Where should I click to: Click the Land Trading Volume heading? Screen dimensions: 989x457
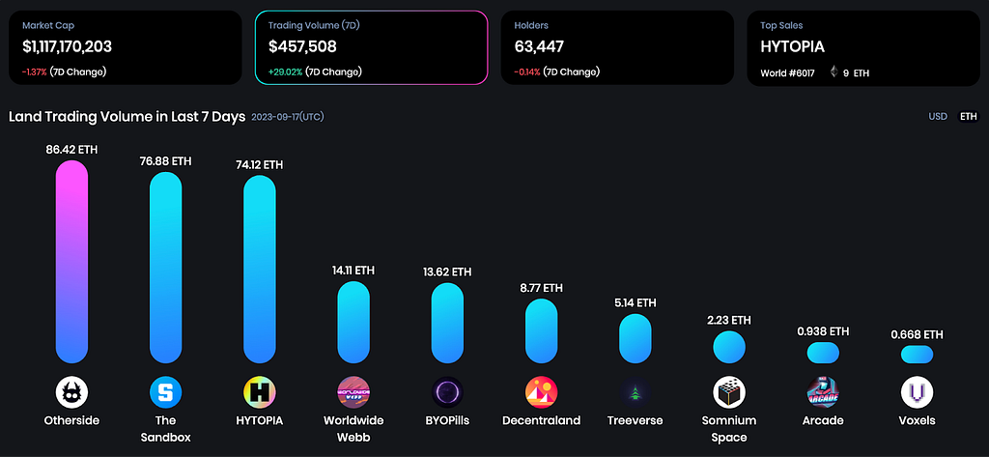(x=127, y=118)
